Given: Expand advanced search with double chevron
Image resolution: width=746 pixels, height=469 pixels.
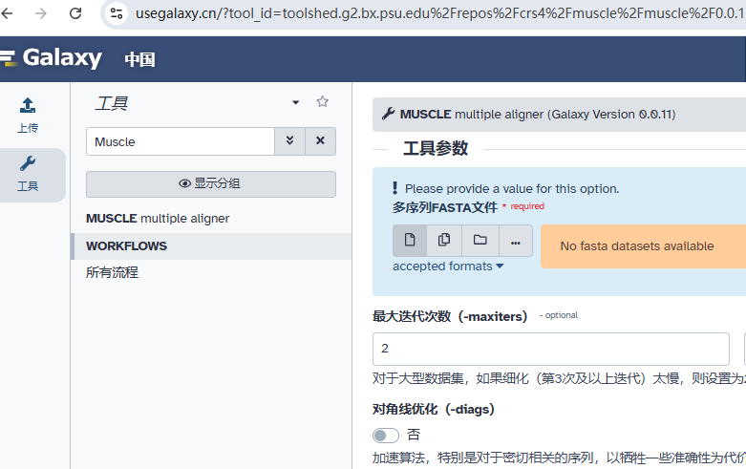Looking at the screenshot, I should pos(289,141).
